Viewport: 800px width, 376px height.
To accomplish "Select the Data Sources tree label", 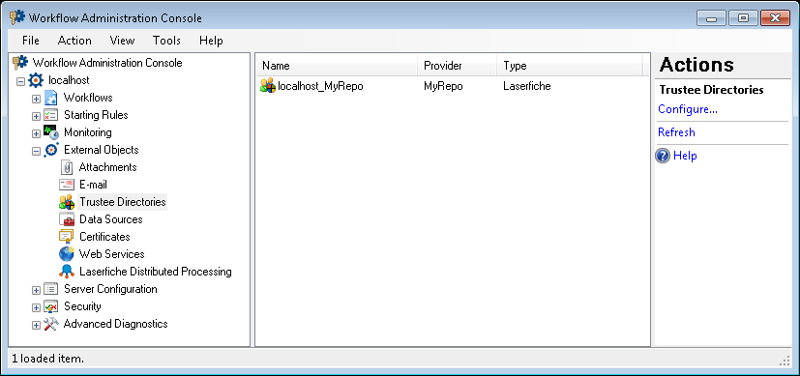I will coord(110,219).
